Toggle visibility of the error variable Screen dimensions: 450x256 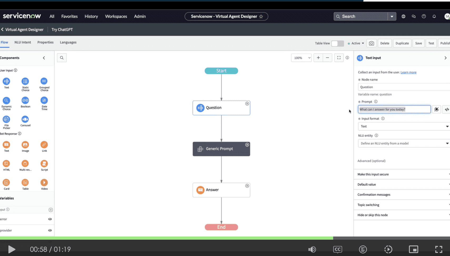point(50,219)
